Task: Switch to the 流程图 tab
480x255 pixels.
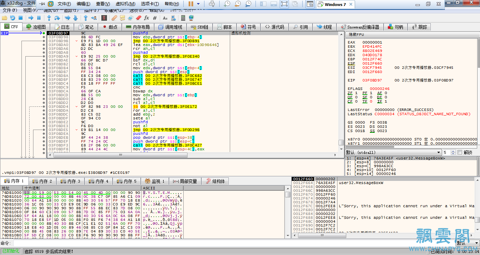Action: point(36,27)
